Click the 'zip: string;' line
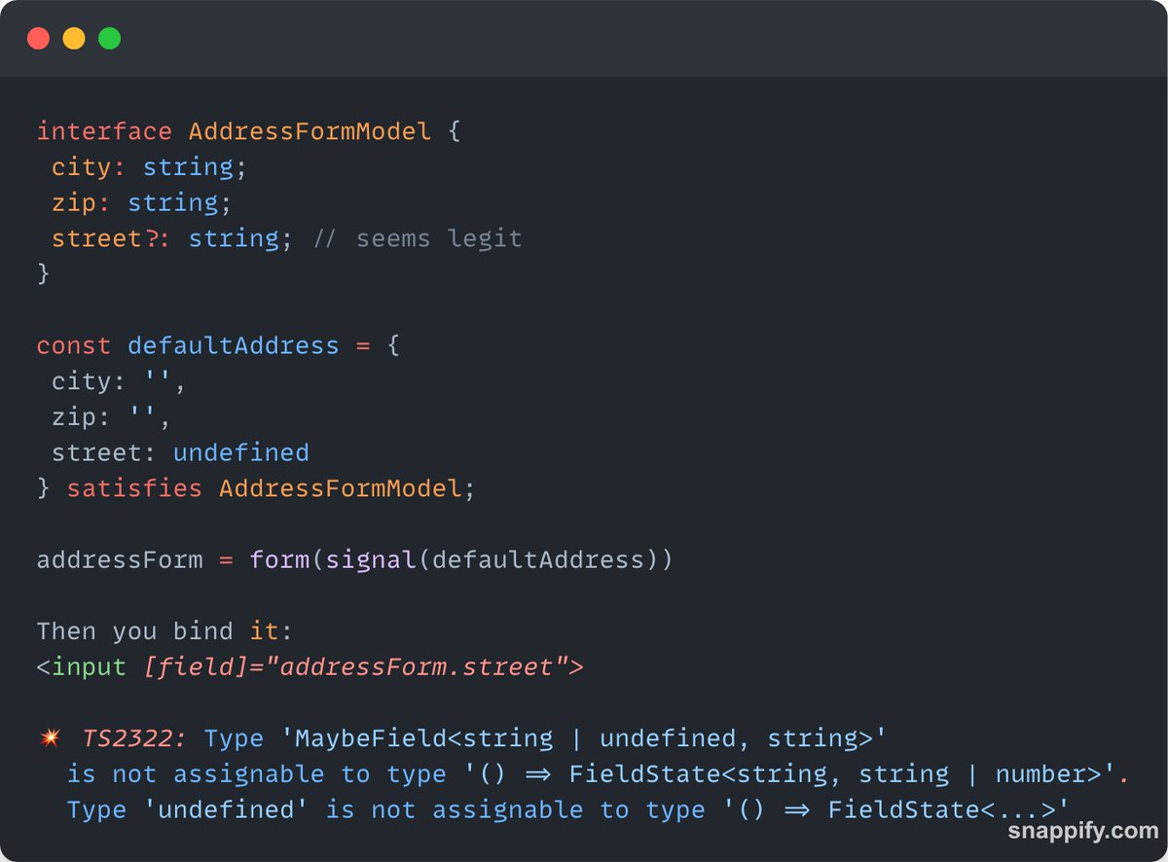 (142, 202)
